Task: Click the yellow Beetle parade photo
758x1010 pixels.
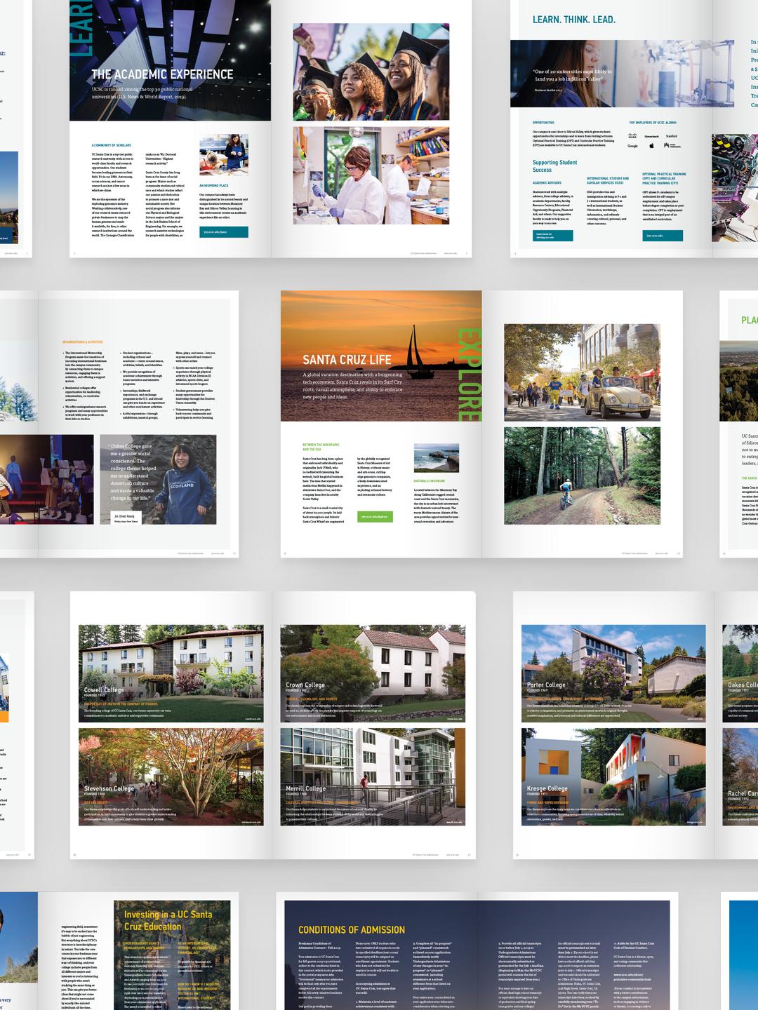Action: [582, 372]
